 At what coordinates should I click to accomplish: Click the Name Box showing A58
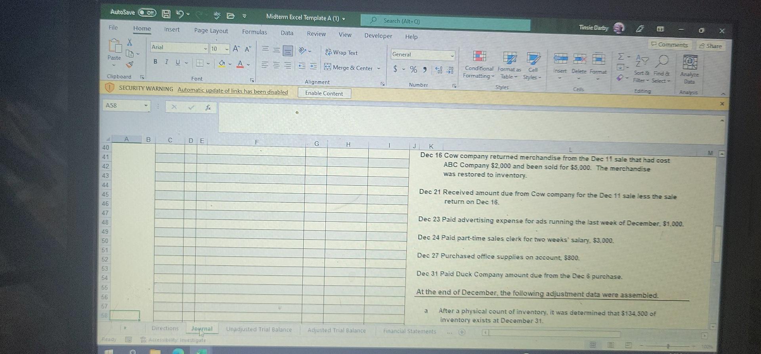click(x=126, y=106)
